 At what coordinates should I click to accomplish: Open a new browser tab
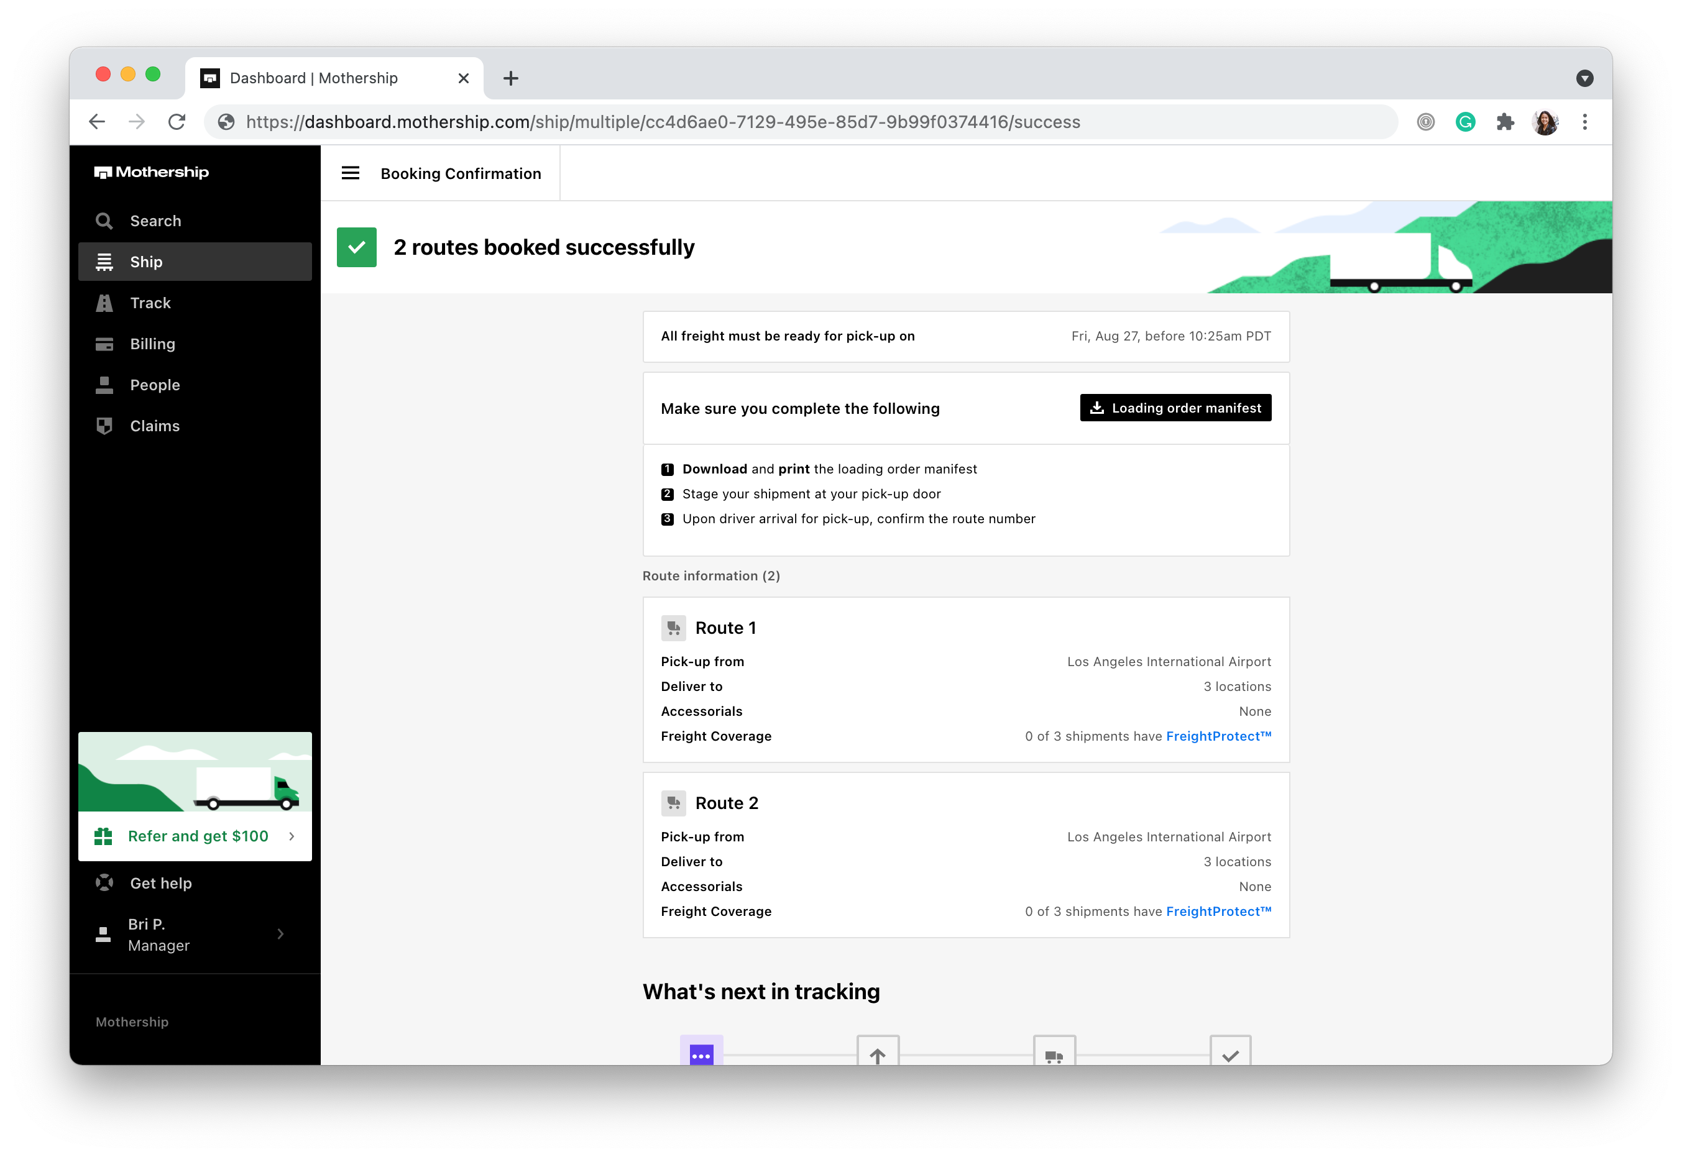[510, 78]
